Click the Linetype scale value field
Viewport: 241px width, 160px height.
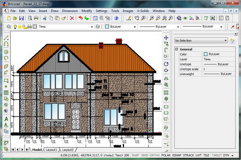pyautogui.click(x=219, y=69)
